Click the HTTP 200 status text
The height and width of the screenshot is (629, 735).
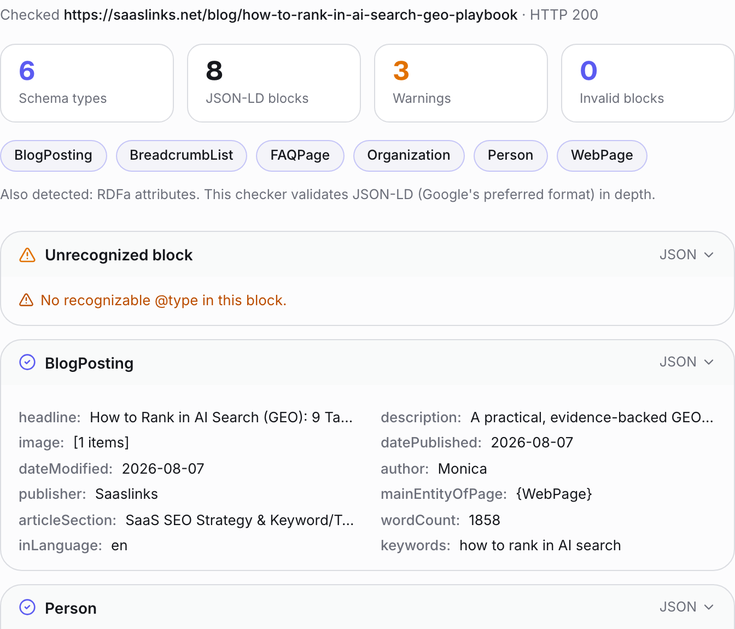pos(564,15)
